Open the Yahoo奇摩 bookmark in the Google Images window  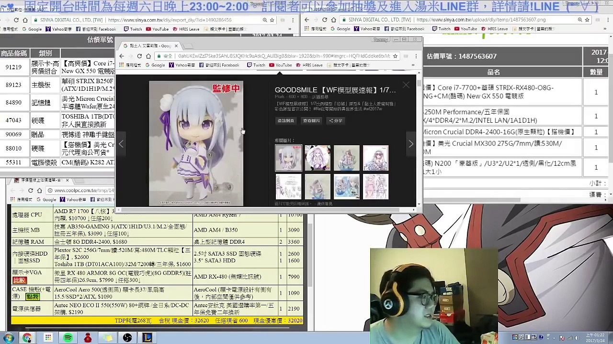coord(182,65)
